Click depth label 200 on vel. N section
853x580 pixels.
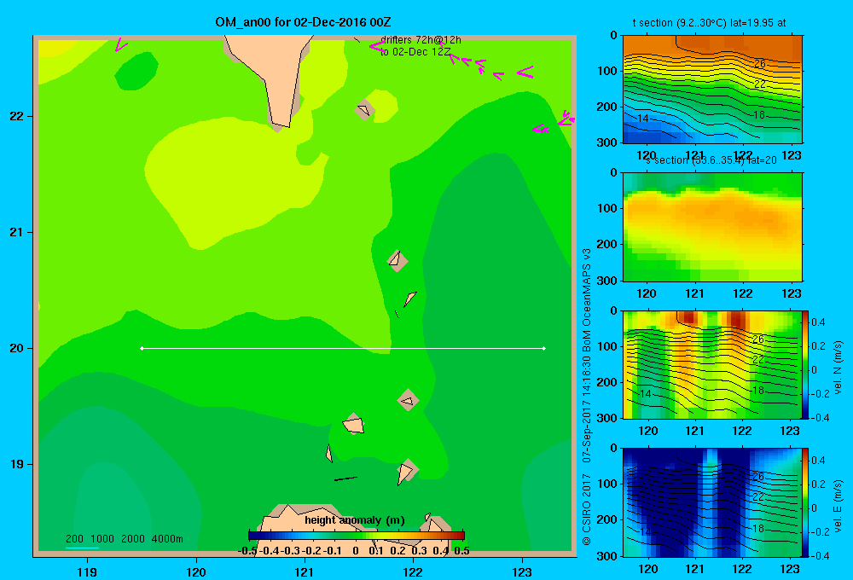pos(606,382)
